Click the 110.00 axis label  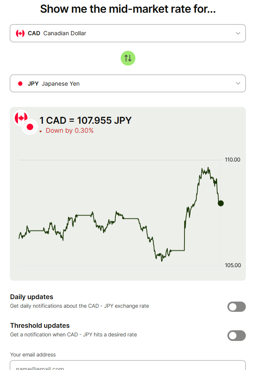[233, 159]
